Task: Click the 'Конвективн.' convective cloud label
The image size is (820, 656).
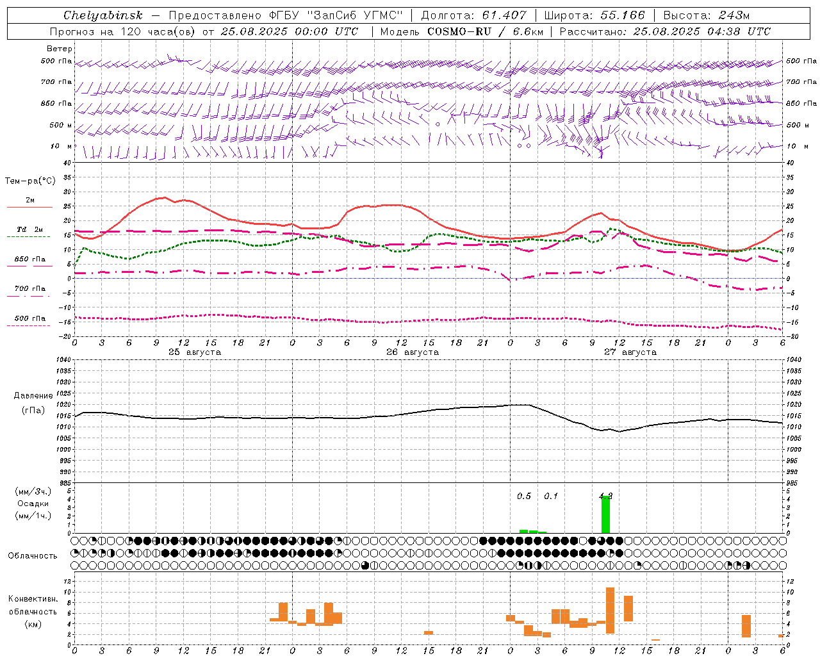Action: [33, 599]
